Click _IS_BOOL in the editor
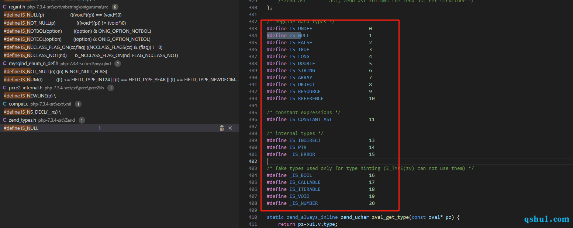The image size is (573, 228). (x=301, y=175)
